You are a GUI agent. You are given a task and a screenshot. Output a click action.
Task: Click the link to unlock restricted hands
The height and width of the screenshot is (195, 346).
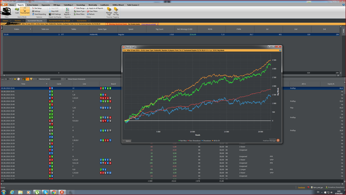pyautogui.click(x=148, y=24)
